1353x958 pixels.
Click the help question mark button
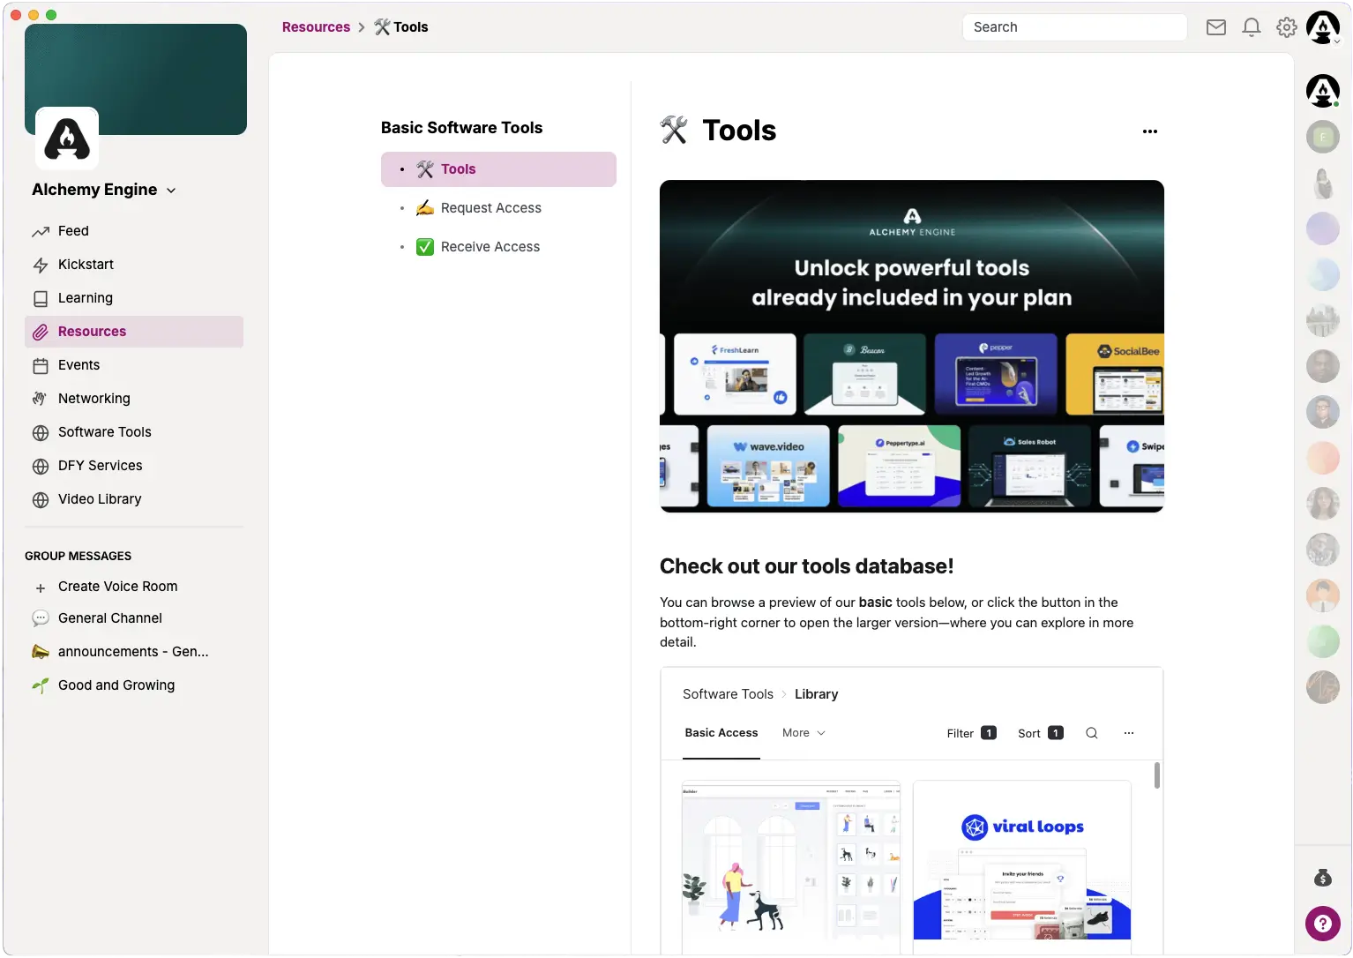click(x=1322, y=924)
